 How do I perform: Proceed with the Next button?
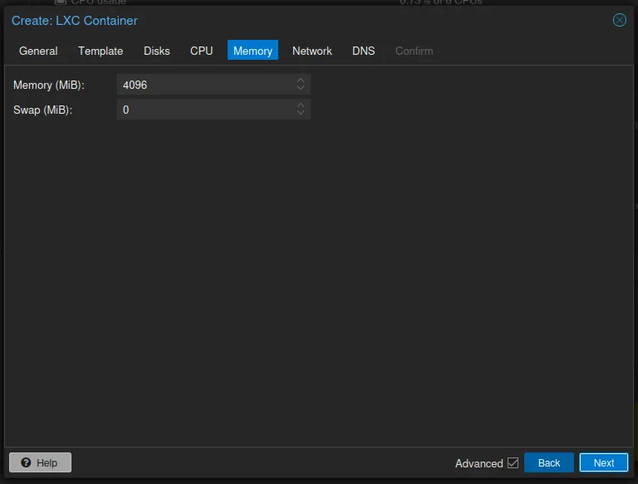point(604,462)
